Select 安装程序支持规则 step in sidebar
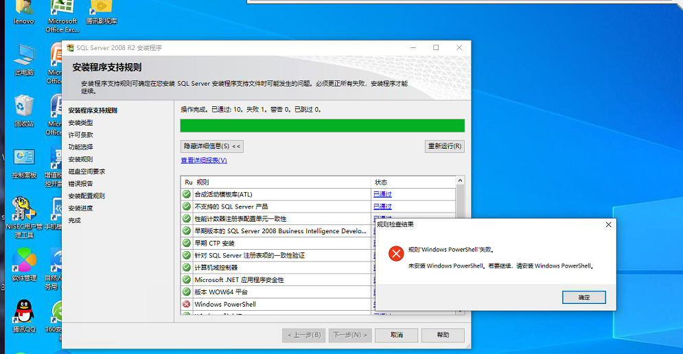The image size is (683, 354). [93, 110]
